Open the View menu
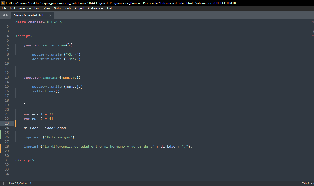This screenshot has height=186, width=314. (x=47, y=8)
